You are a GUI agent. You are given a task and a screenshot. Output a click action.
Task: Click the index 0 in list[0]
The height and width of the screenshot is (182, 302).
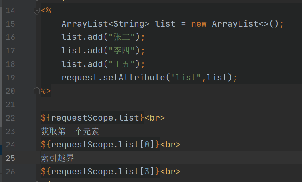point(147,145)
